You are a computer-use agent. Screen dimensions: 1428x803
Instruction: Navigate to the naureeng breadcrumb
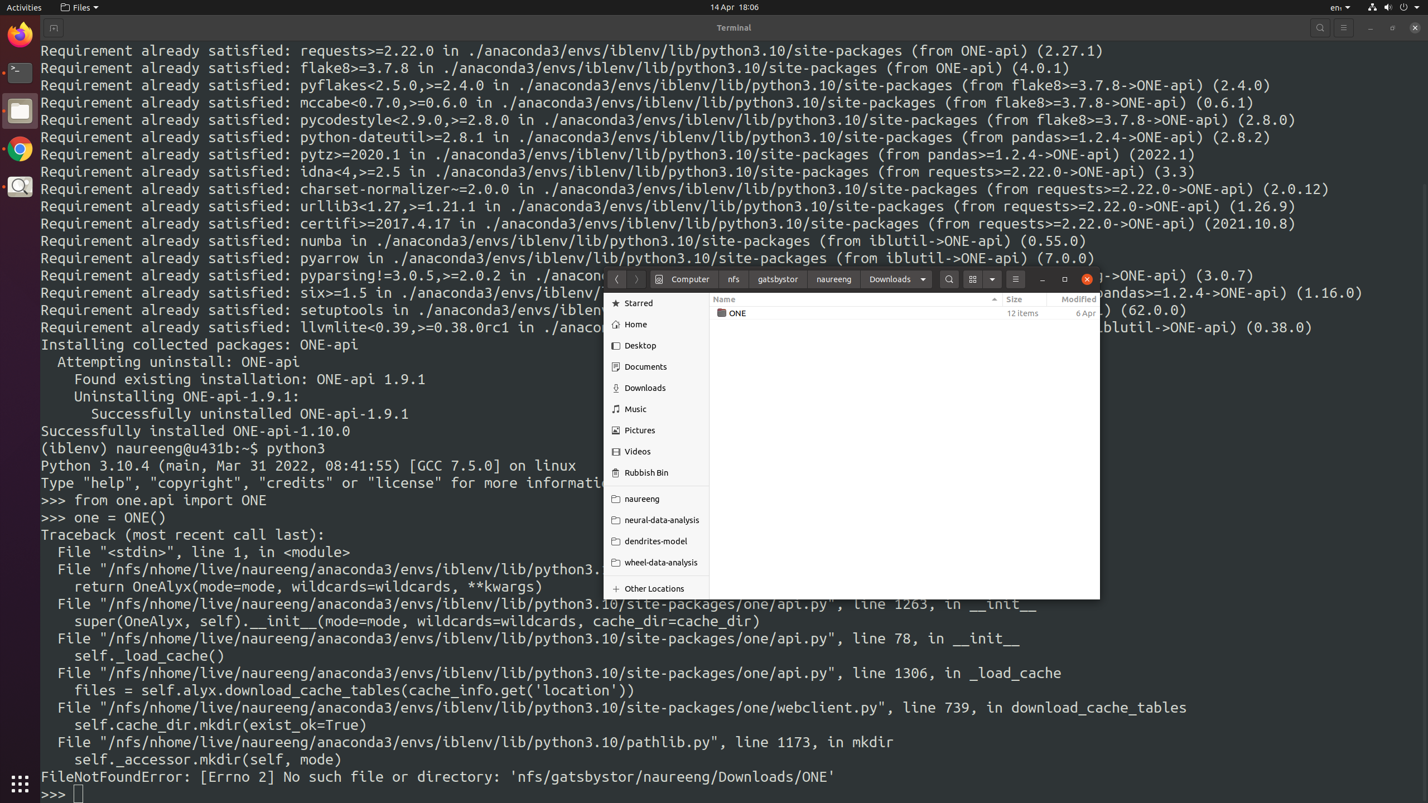coord(833,279)
